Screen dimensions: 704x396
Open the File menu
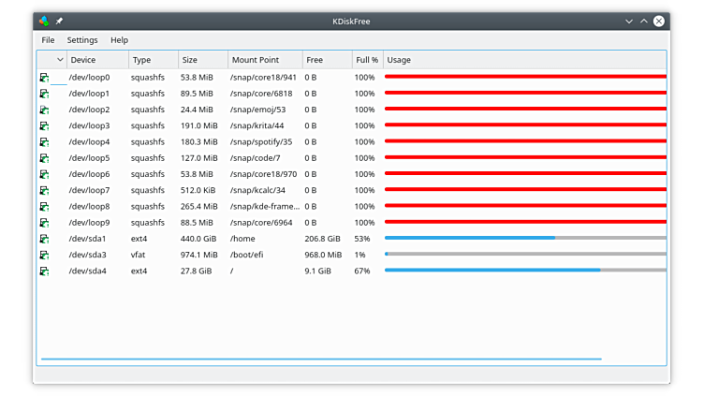[x=48, y=40]
